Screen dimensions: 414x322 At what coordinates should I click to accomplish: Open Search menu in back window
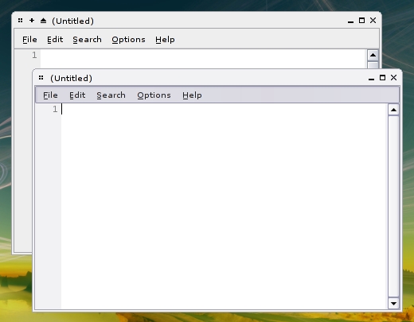pos(87,40)
